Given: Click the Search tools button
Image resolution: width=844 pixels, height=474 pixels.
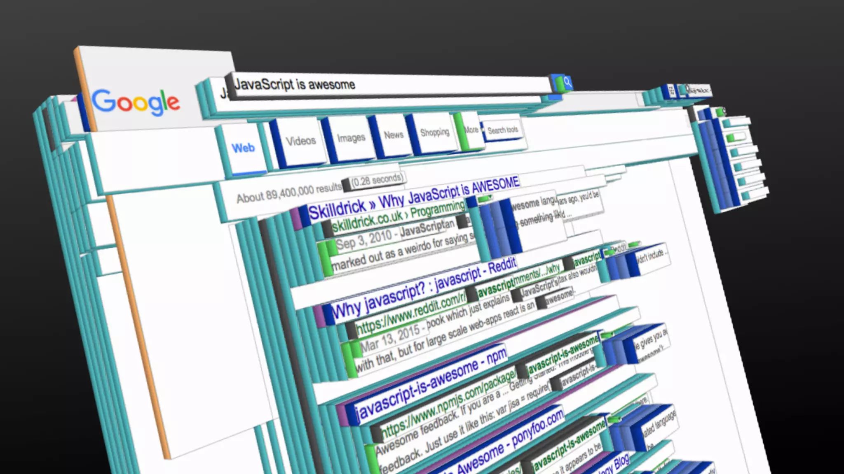Looking at the screenshot, I should click(x=502, y=130).
